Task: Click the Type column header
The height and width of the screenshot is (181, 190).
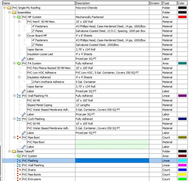Action: click(169, 3)
